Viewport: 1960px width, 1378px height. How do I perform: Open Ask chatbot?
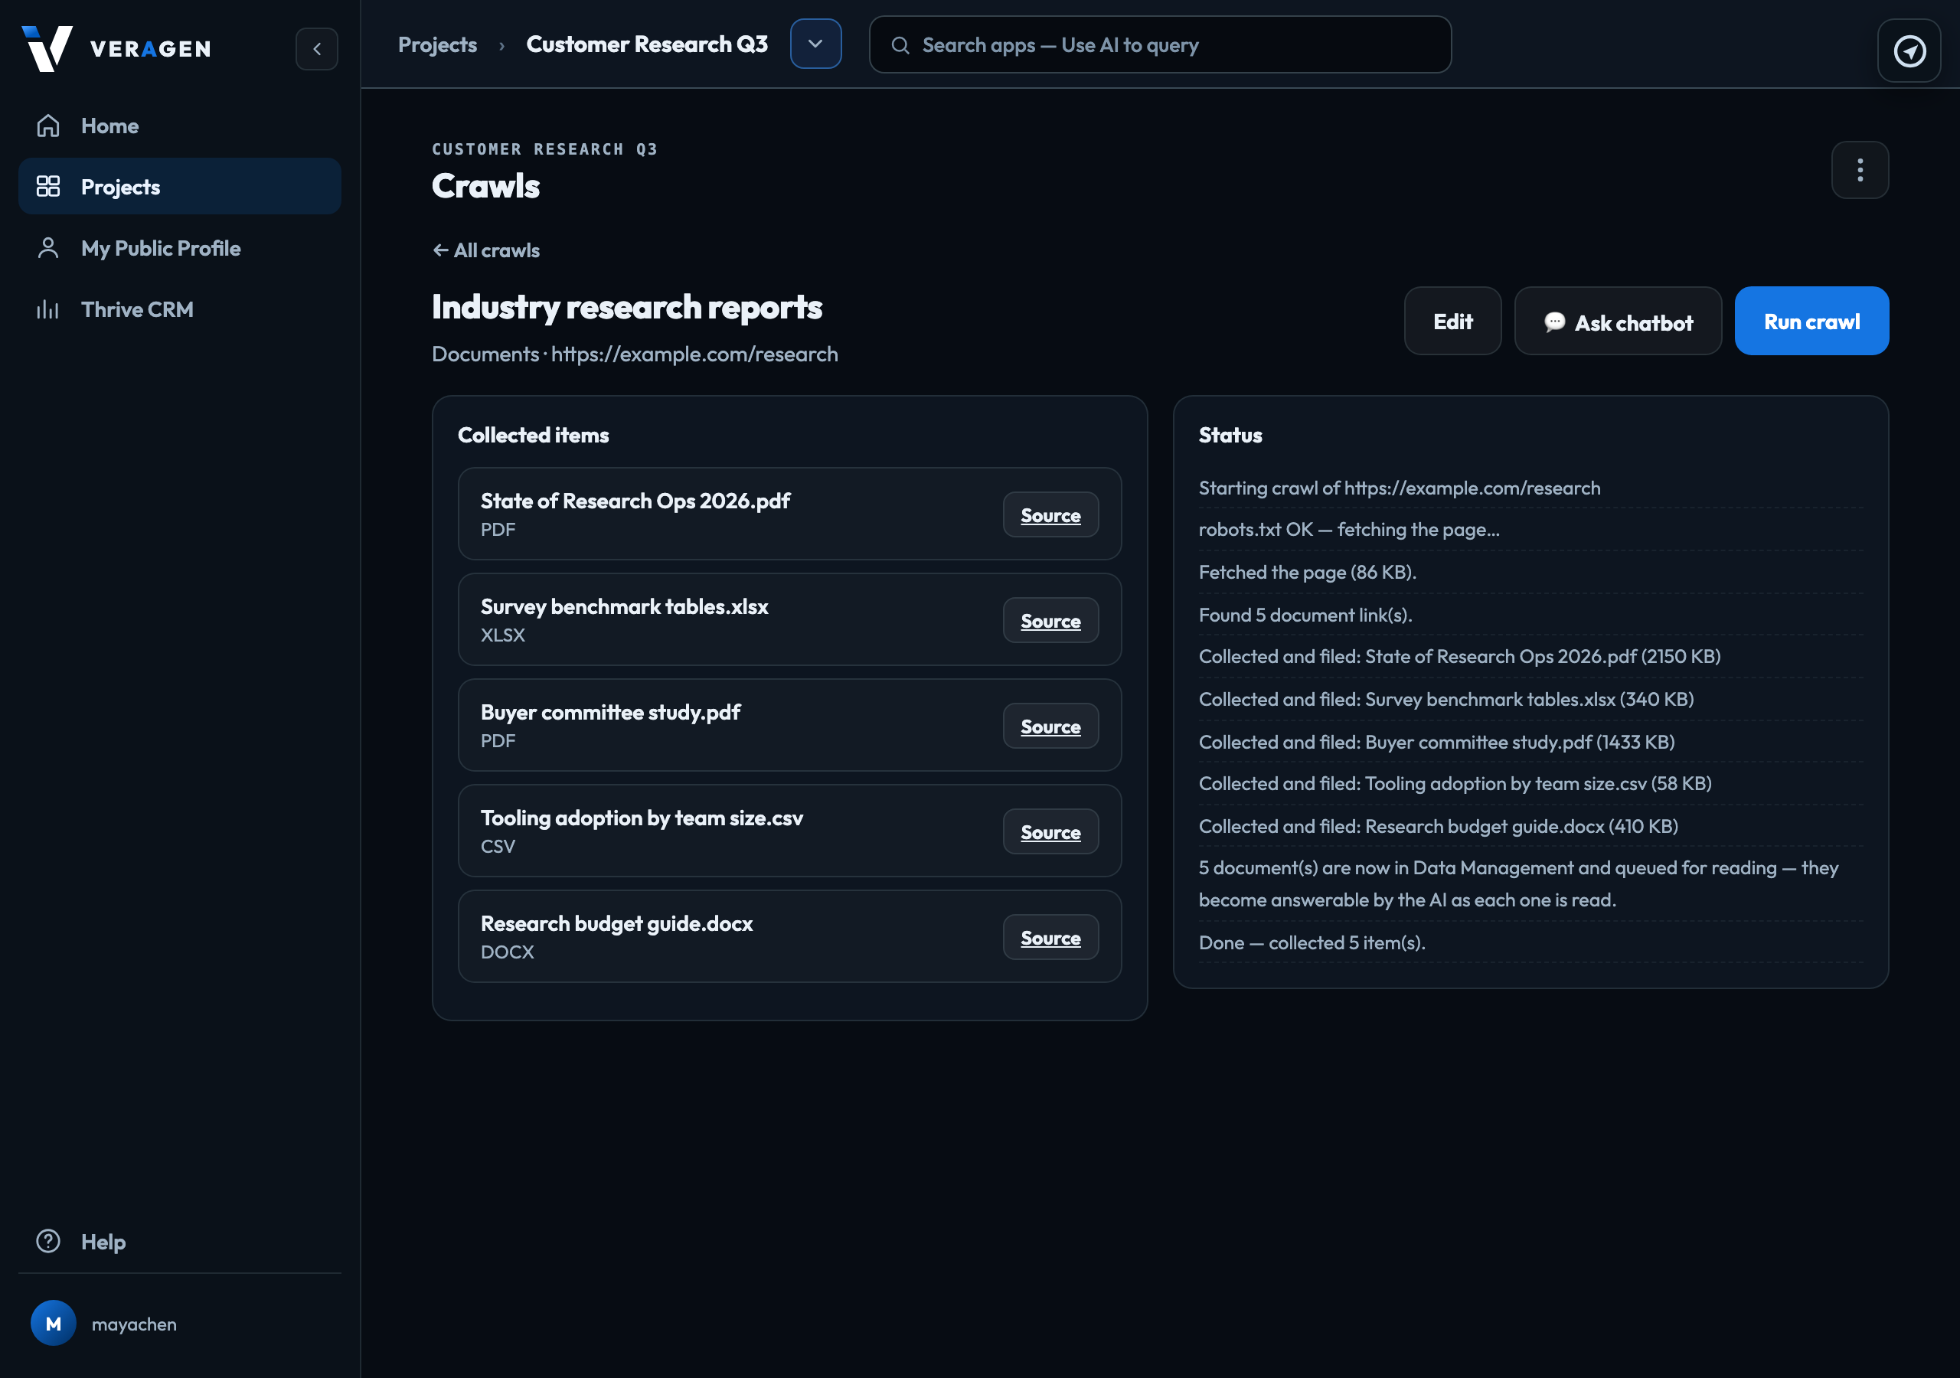click(1618, 321)
